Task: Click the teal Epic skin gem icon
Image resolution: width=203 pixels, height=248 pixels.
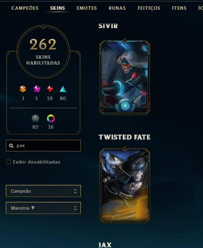Action: 63,89
